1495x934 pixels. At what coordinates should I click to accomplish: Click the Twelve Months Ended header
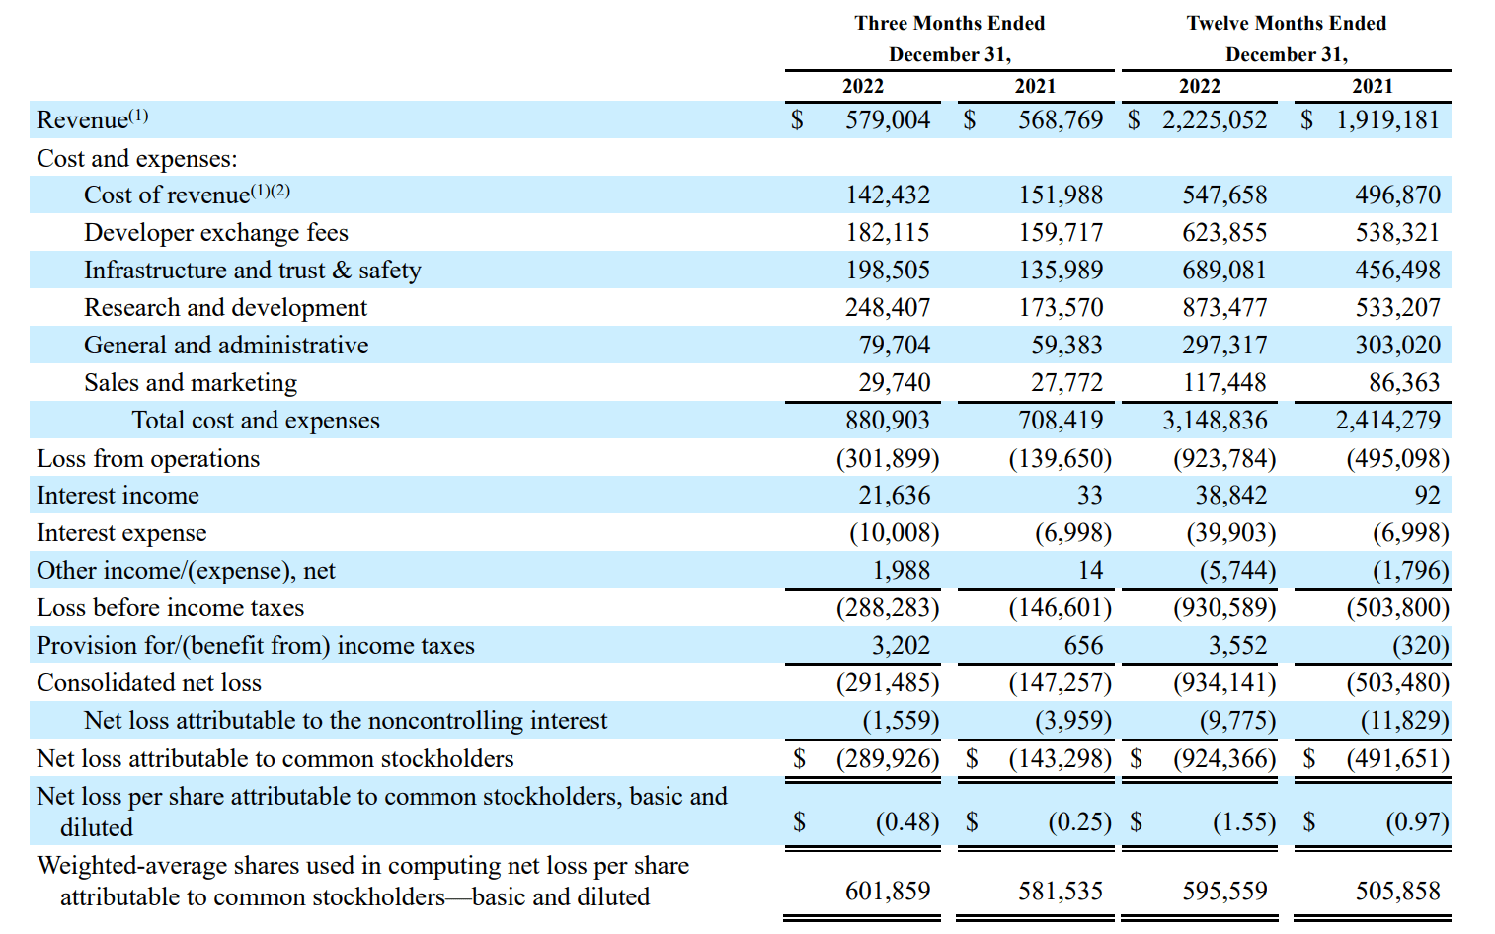1287,23
